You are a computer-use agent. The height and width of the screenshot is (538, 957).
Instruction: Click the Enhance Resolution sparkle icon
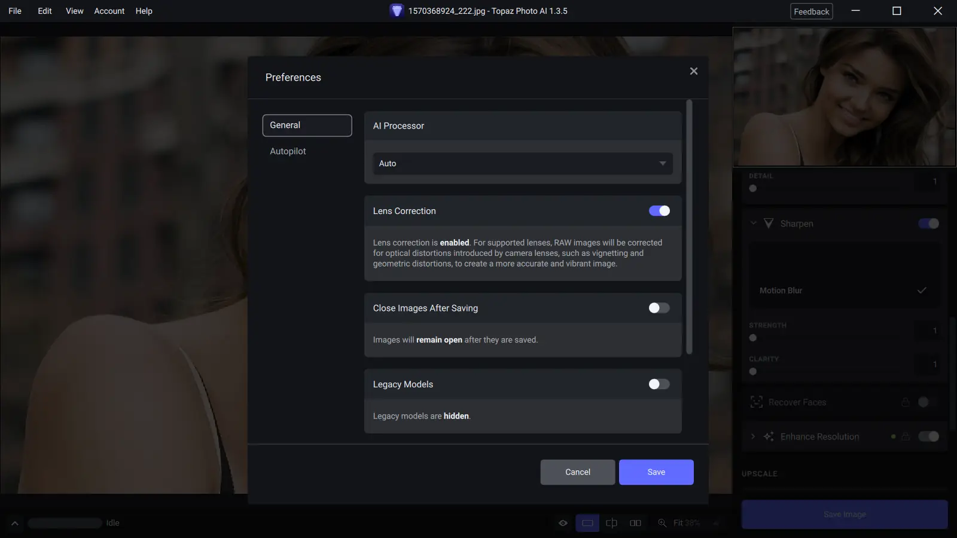[x=769, y=436]
